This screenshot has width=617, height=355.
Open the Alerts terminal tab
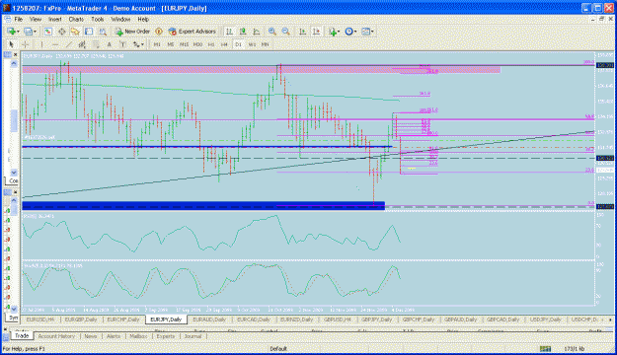click(114, 336)
